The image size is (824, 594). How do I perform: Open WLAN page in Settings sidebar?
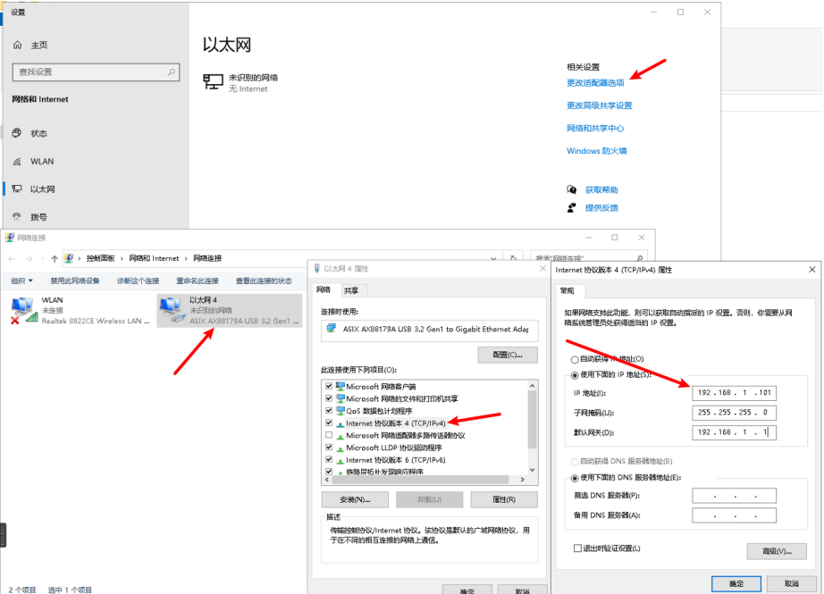click(33, 162)
